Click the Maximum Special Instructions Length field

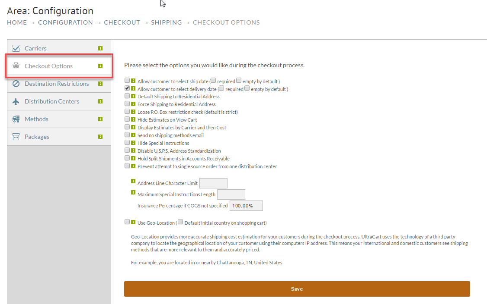[x=231, y=194]
